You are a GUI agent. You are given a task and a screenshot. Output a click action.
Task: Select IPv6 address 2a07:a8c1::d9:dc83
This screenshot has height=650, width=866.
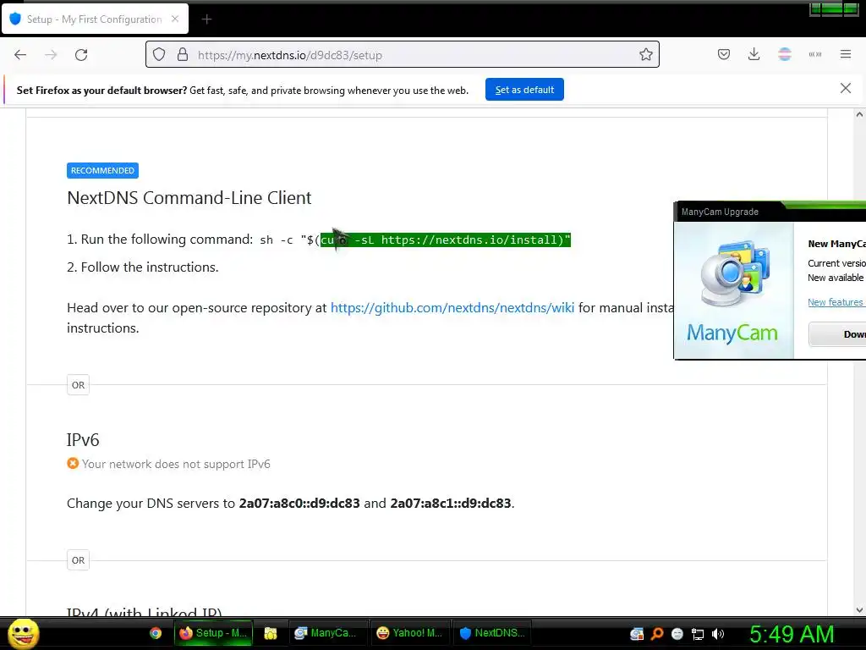451,504
